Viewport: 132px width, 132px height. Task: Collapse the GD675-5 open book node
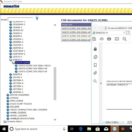[x=11, y=60]
